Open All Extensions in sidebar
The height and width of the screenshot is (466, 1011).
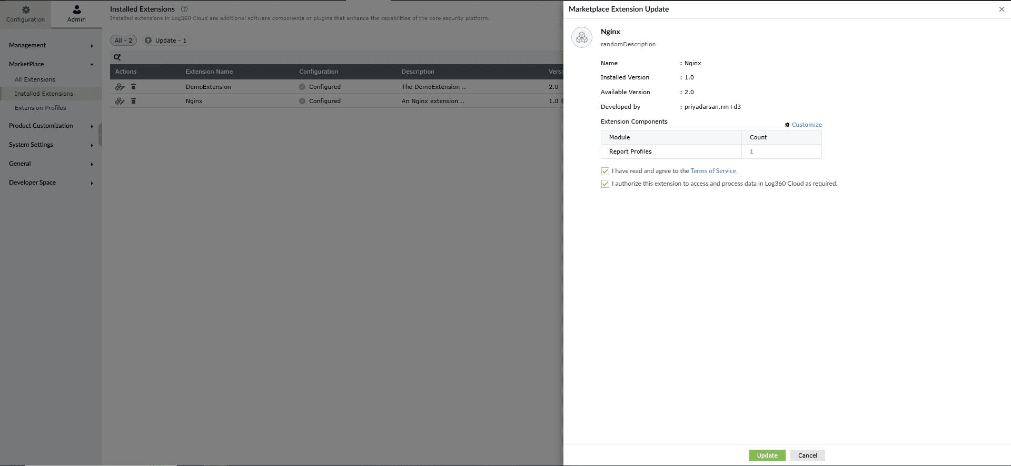[x=35, y=79]
